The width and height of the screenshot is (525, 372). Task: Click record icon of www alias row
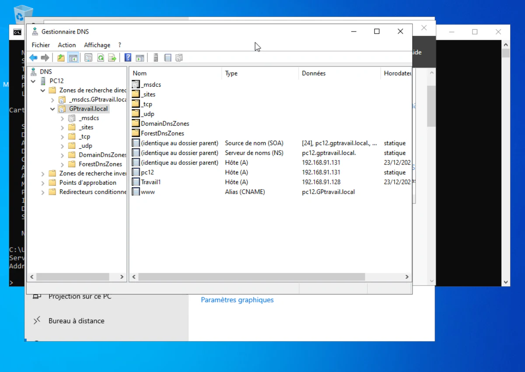point(136,192)
